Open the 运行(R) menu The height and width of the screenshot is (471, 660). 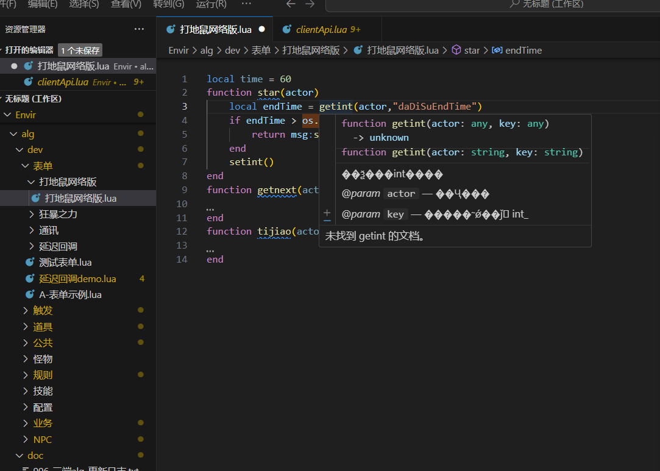(x=211, y=4)
